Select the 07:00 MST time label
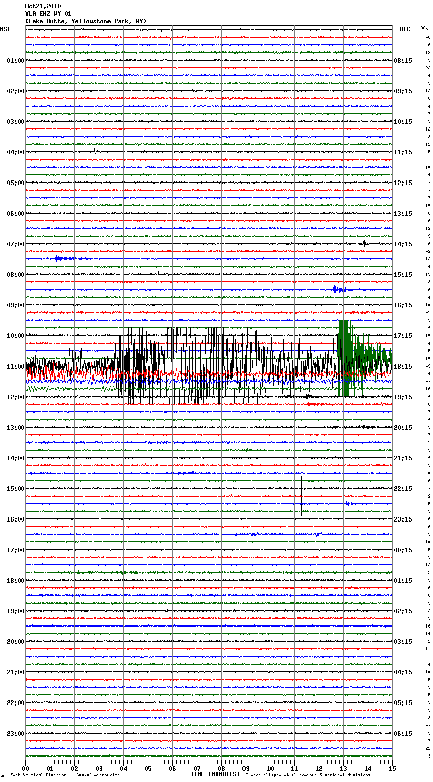 click(x=16, y=244)
